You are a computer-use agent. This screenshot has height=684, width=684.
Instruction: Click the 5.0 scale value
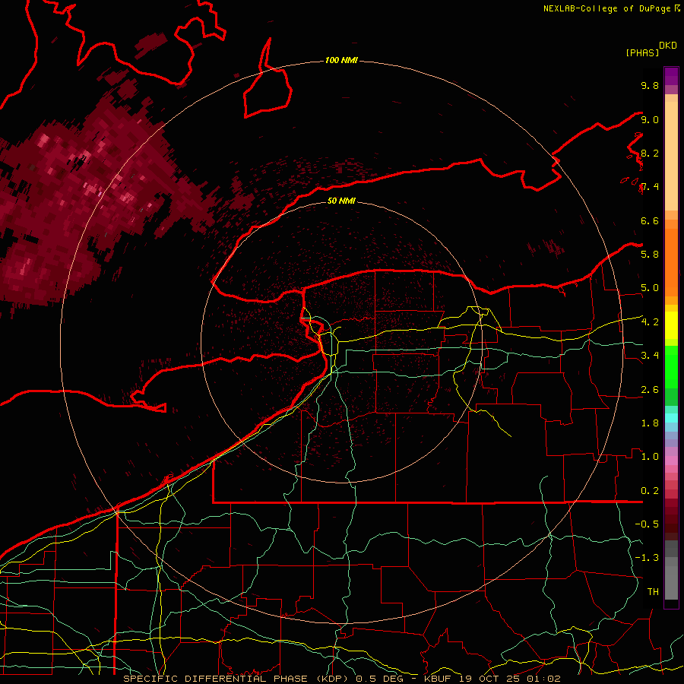point(650,288)
